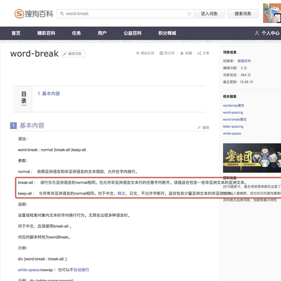Click 收藏 link

[188, 53]
